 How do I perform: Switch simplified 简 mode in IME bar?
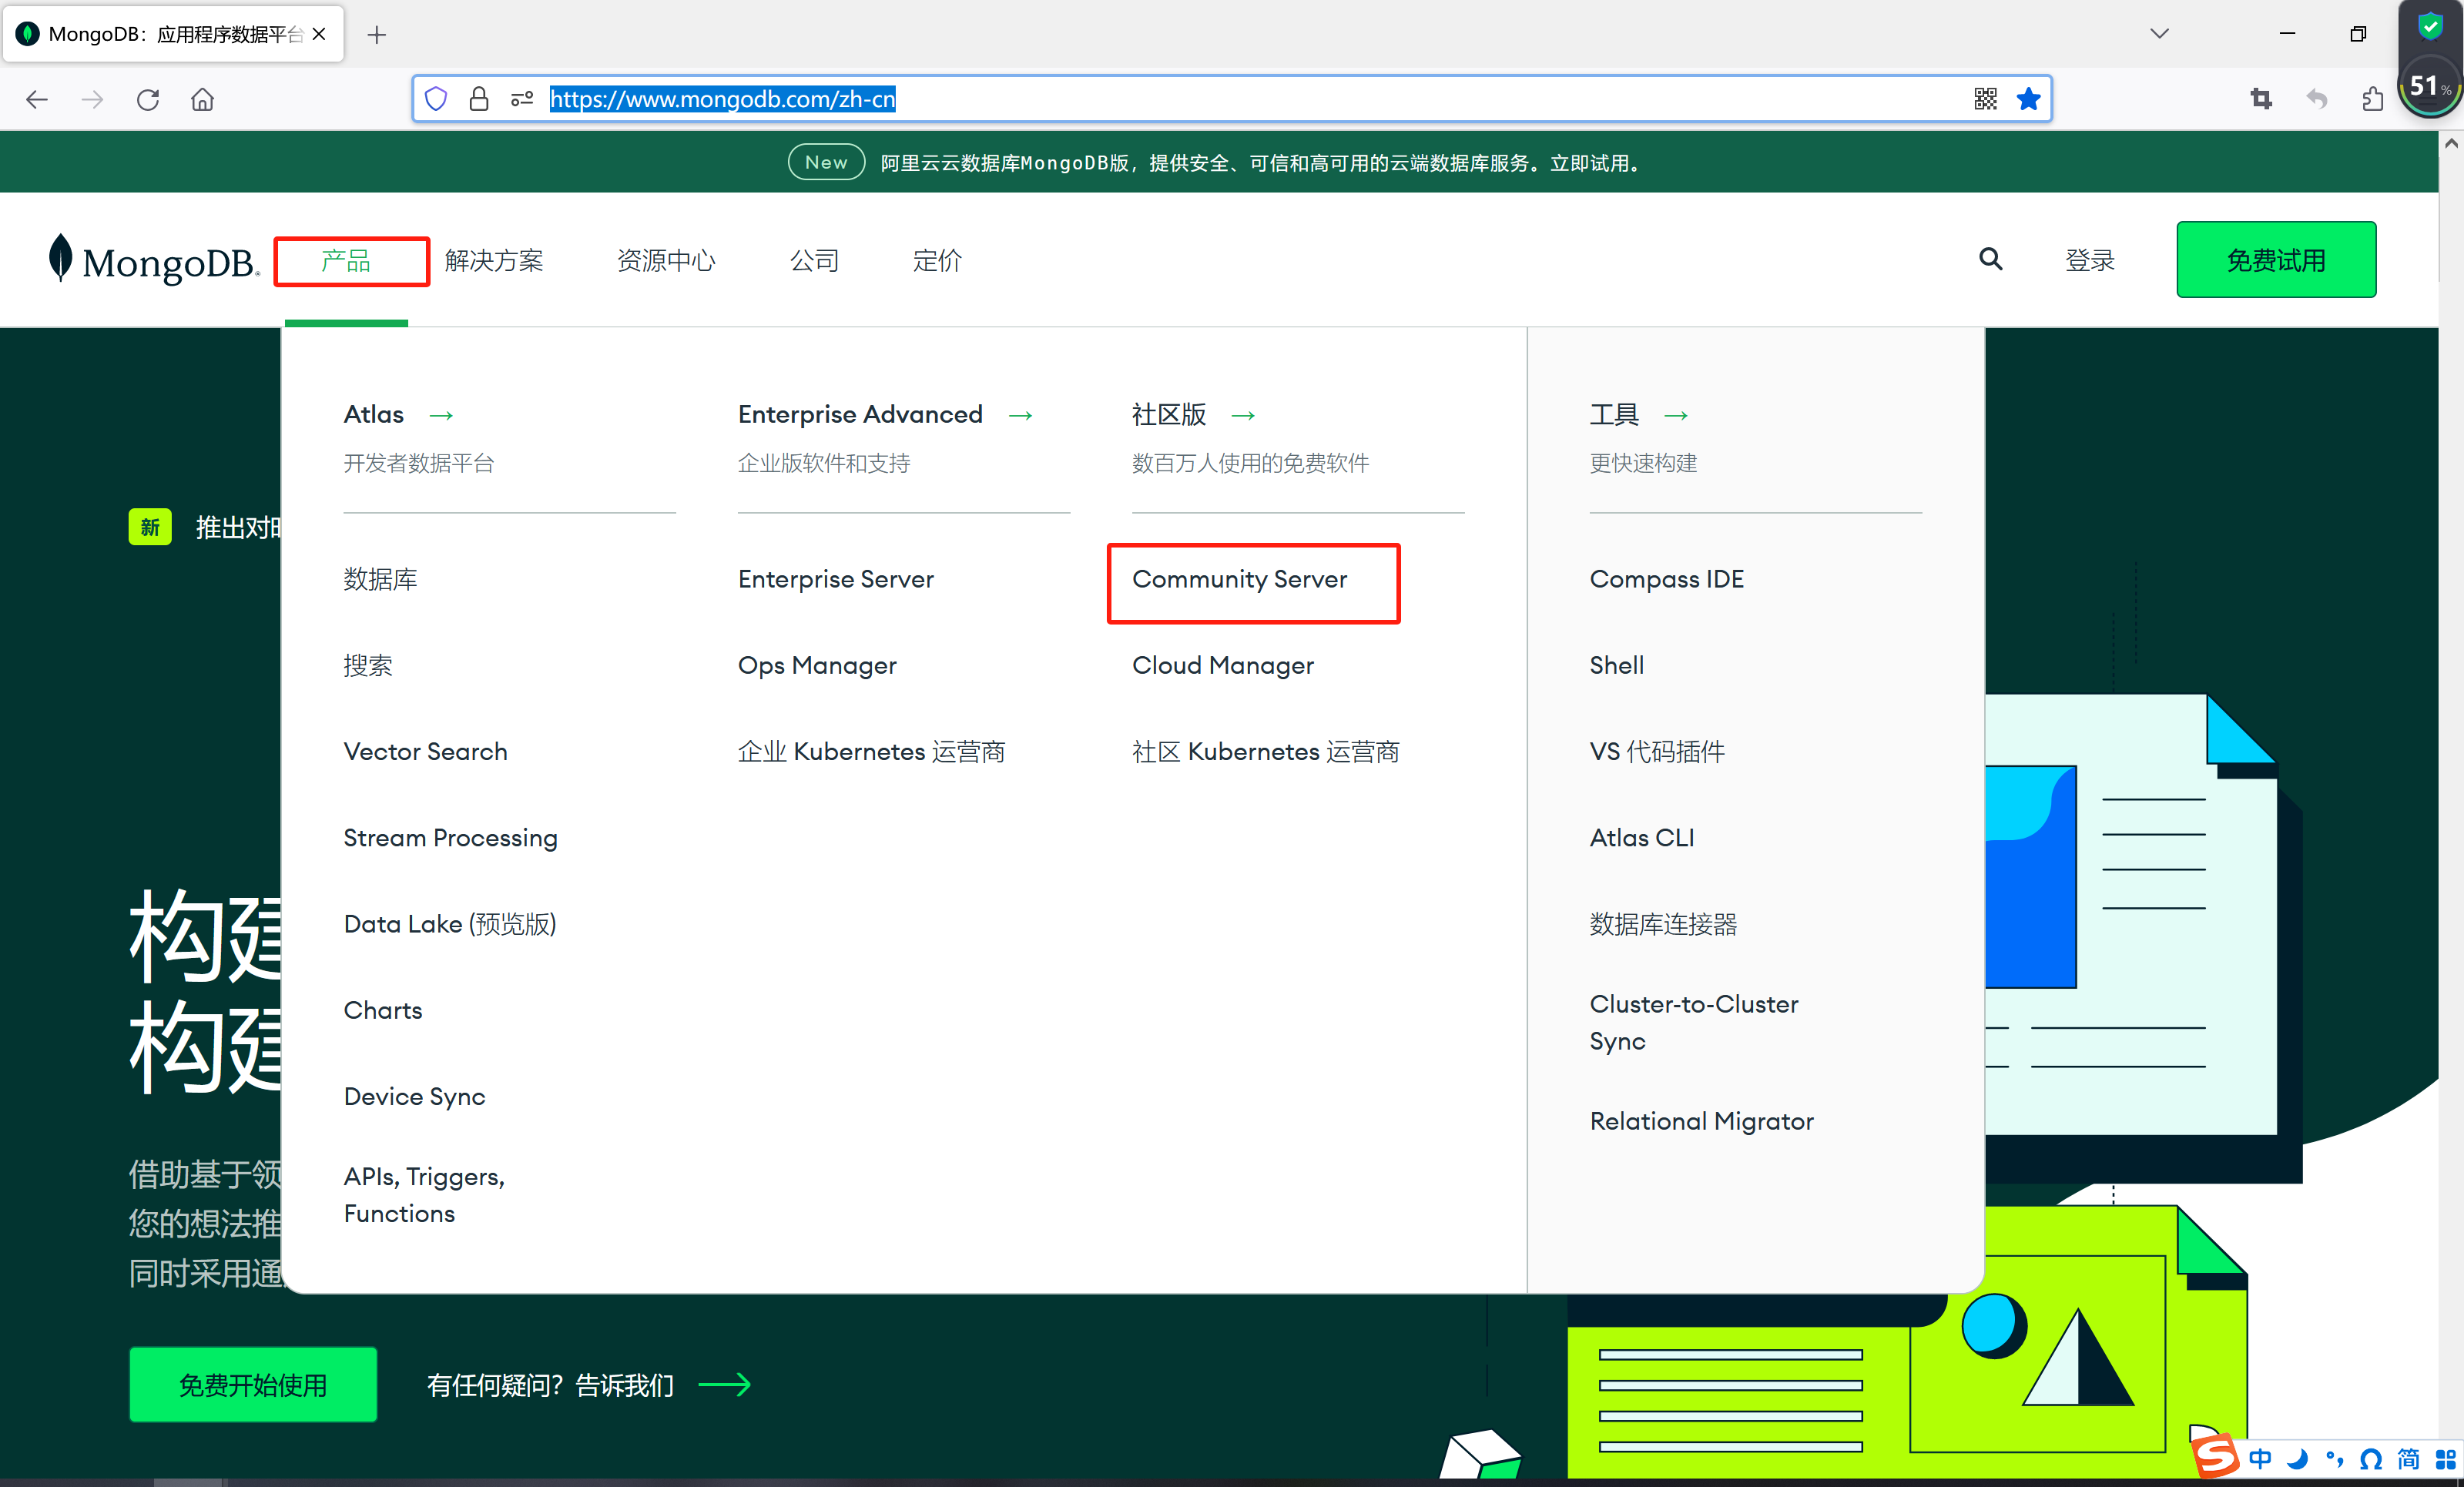click(x=2408, y=1459)
